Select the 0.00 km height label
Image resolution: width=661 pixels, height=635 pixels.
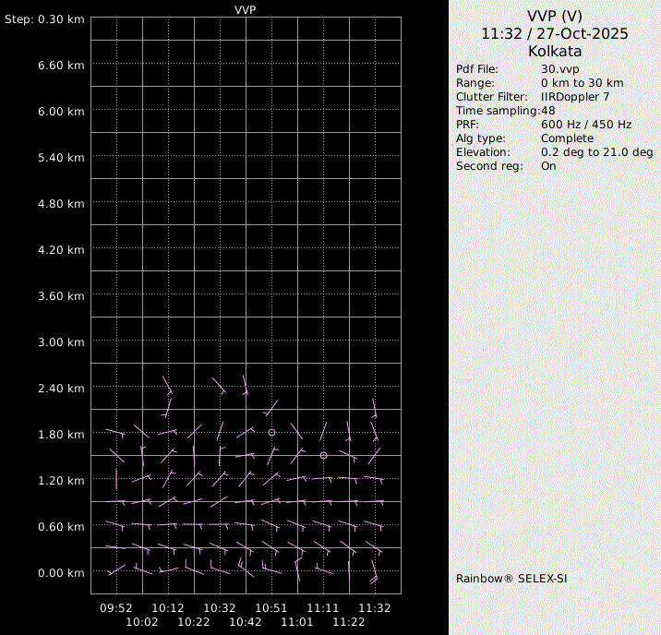[x=63, y=573]
